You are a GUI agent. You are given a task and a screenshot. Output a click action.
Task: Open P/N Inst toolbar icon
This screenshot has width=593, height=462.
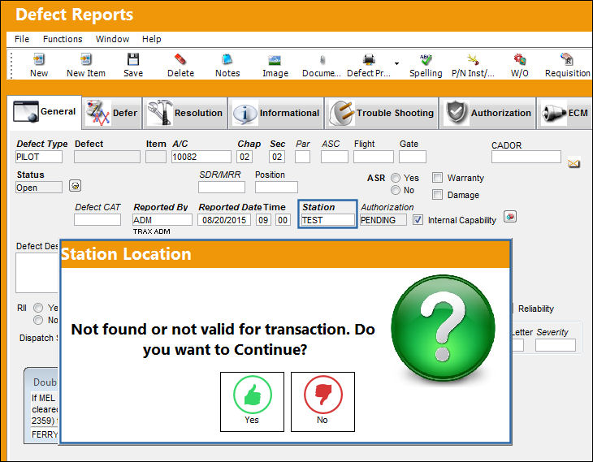coord(473,59)
